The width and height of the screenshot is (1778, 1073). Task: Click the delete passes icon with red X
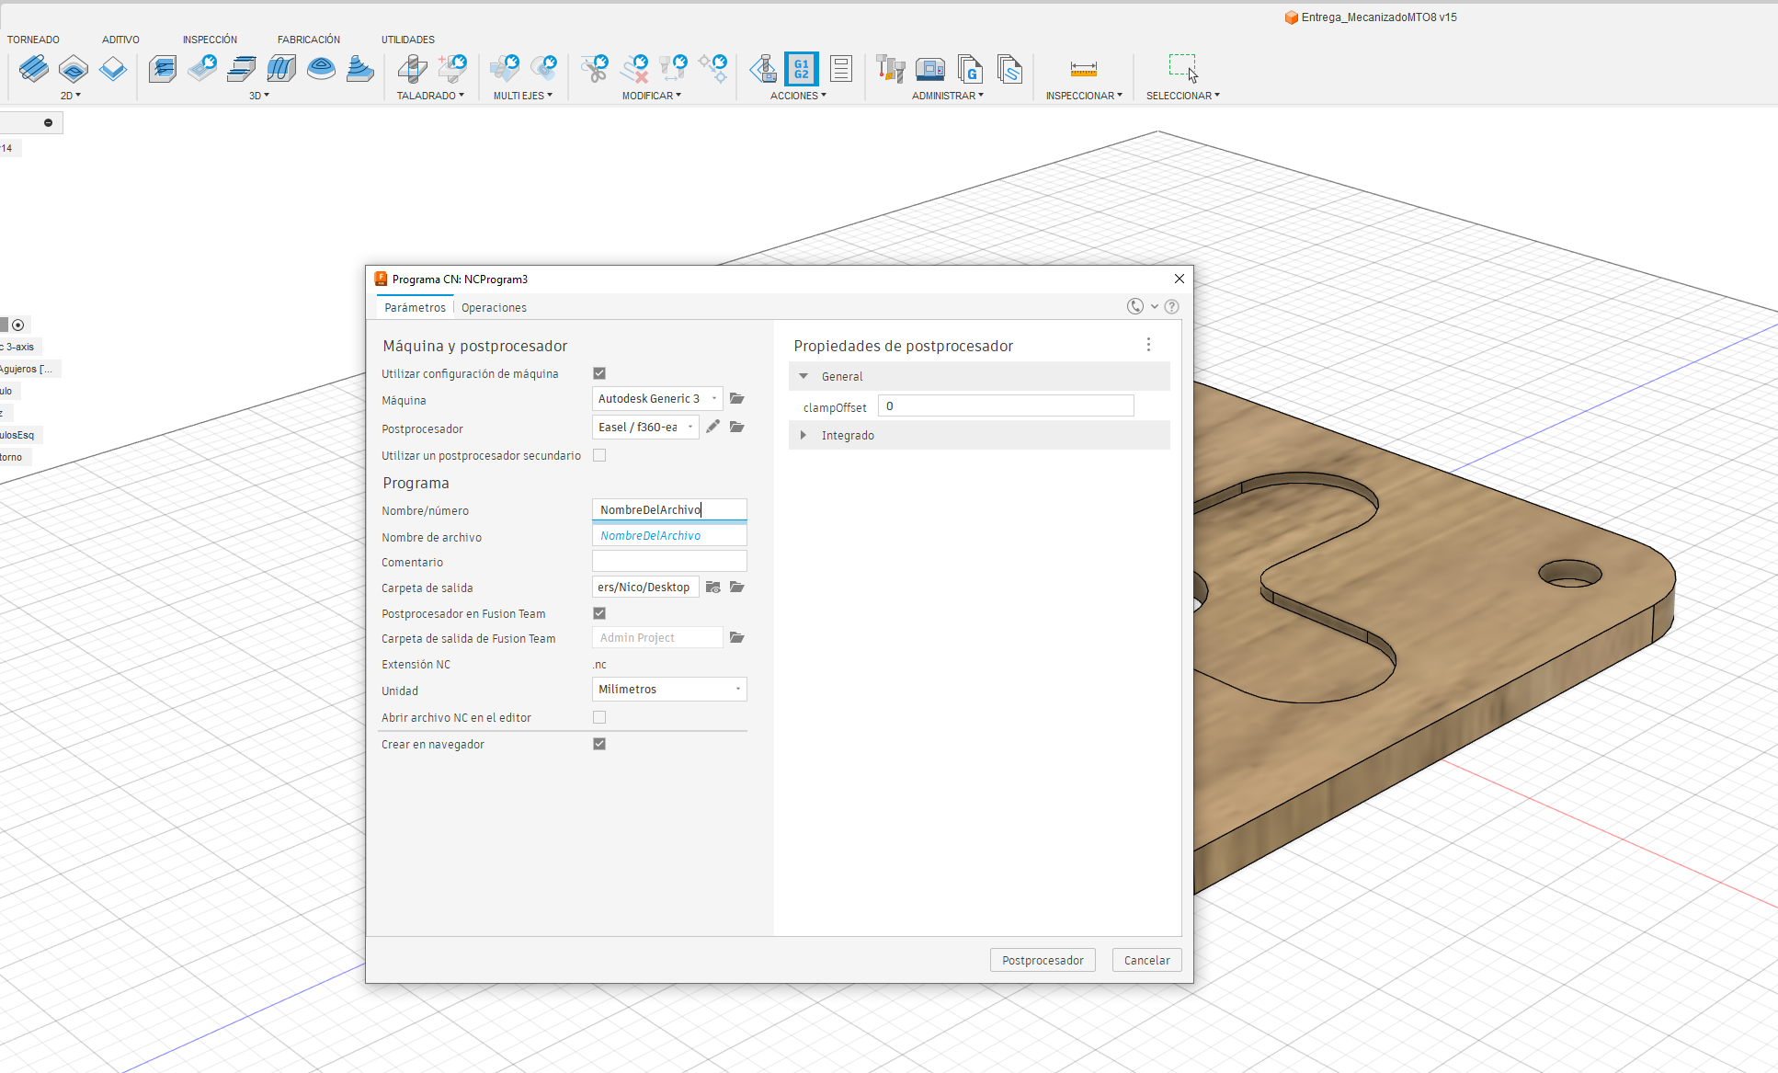[634, 69]
